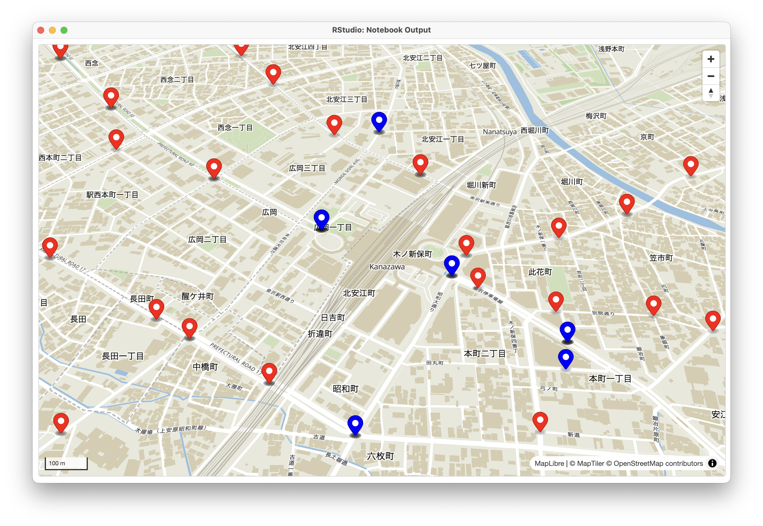Click the 駅西本町一丁目 label
Image resolution: width=763 pixels, height=526 pixels.
[x=112, y=195]
